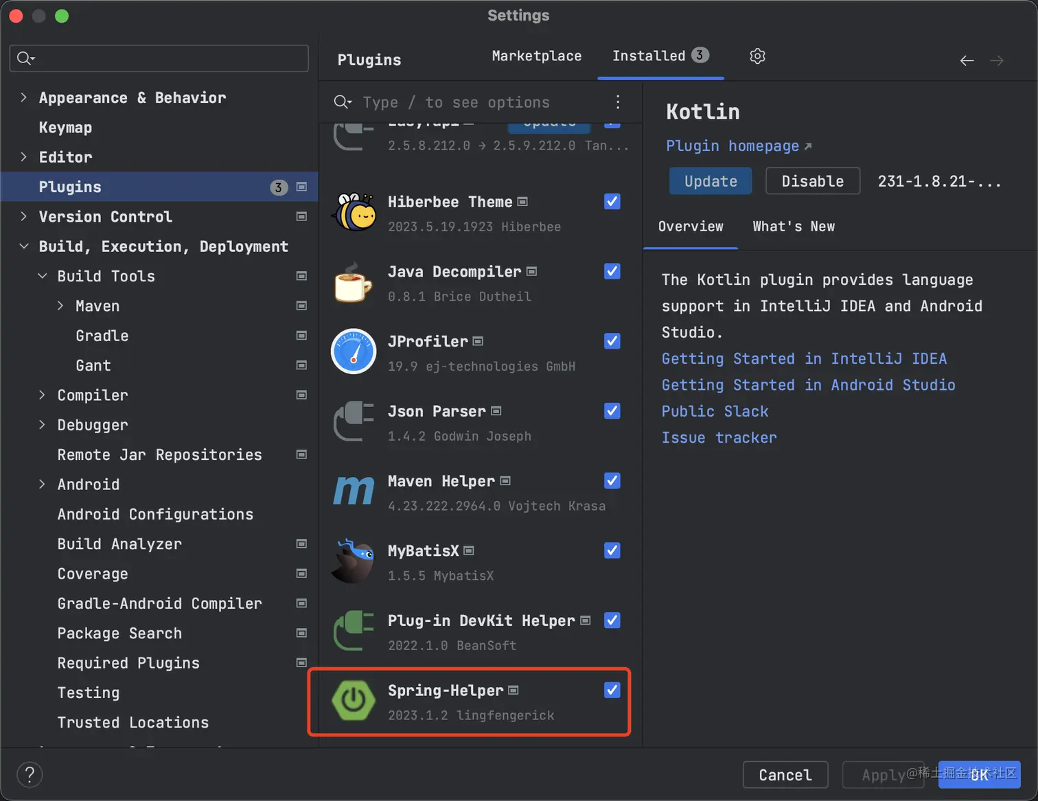Open the plugins gear settings menu

757,56
